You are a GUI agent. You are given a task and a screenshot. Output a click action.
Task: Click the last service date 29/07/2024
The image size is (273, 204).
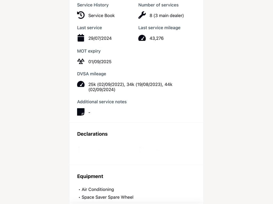click(100, 38)
